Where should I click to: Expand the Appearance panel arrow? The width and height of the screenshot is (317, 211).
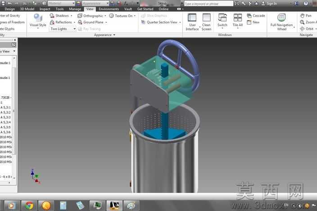point(114,35)
